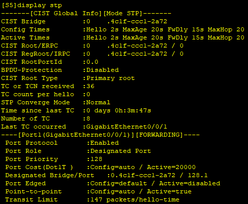248x204 pixels.
Task: Click the Port1 FORWARDING header line
Action: 100,135
